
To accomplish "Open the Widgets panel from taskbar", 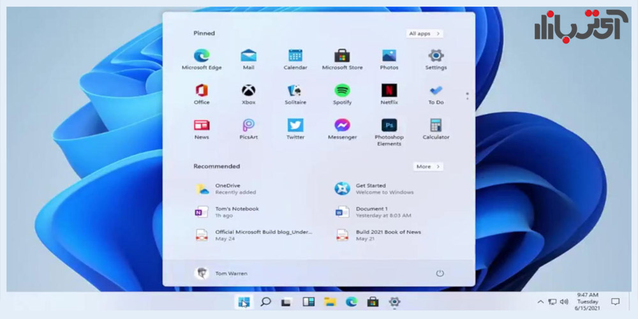I will pyautogui.click(x=308, y=302).
